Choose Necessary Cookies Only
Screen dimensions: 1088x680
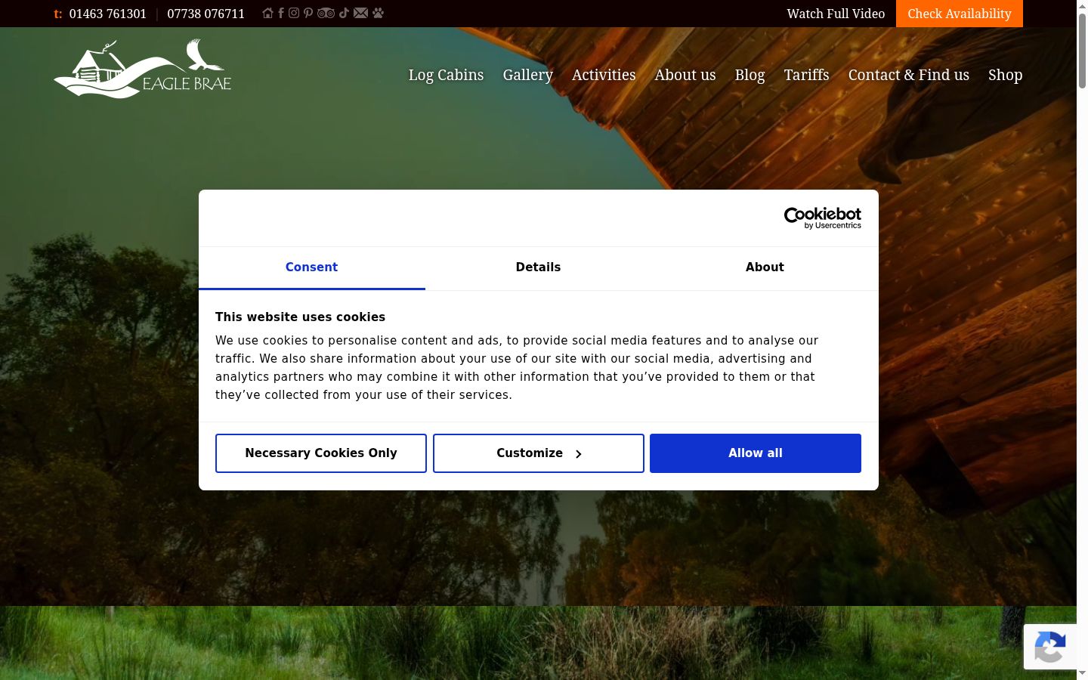point(321,453)
